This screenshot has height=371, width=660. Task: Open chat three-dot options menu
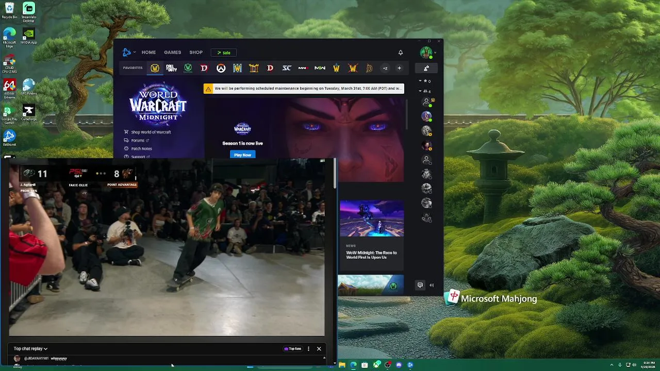(x=308, y=349)
